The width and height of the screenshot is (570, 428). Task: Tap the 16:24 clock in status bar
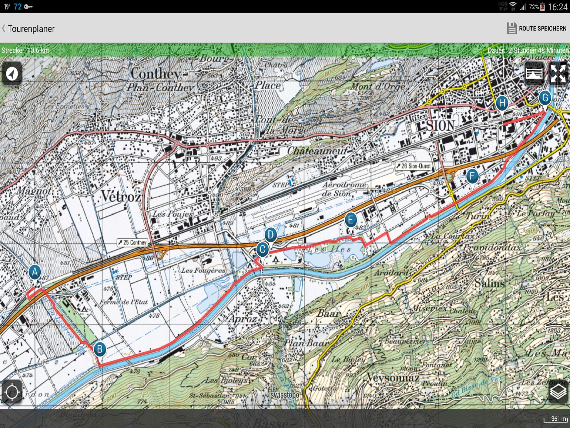point(558,7)
